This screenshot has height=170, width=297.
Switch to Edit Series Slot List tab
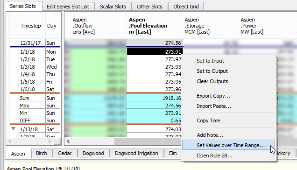tap(68, 7)
